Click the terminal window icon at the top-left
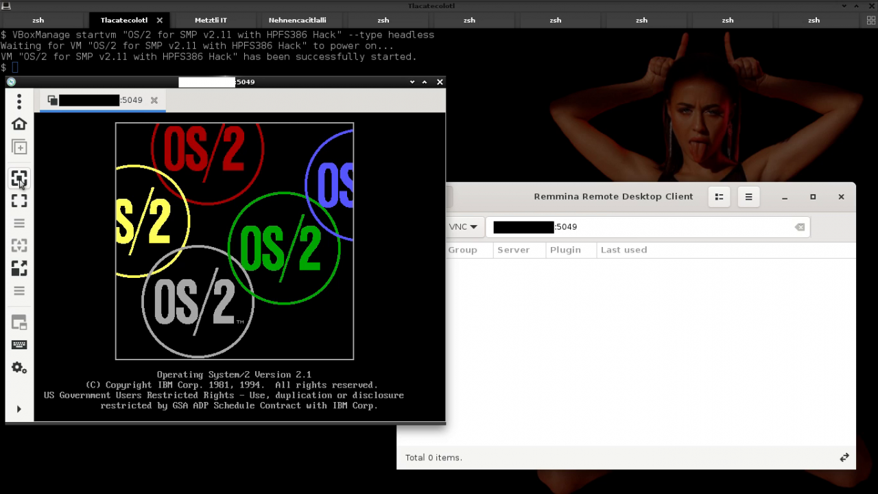The height and width of the screenshot is (494, 878). click(x=6, y=5)
